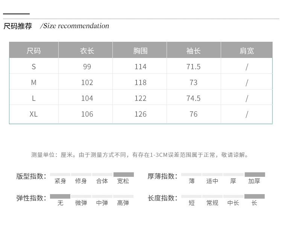The width and height of the screenshot is (282, 231).
Task: Select the size S row label
Action: point(33,67)
